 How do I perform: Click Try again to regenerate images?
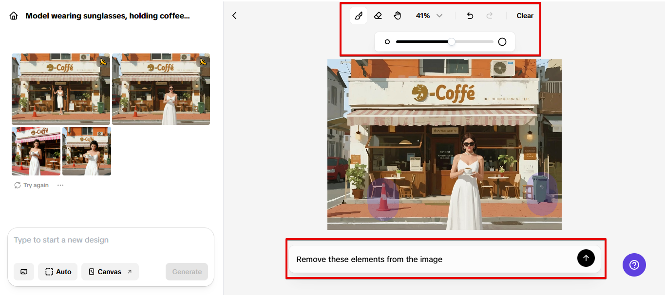31,185
